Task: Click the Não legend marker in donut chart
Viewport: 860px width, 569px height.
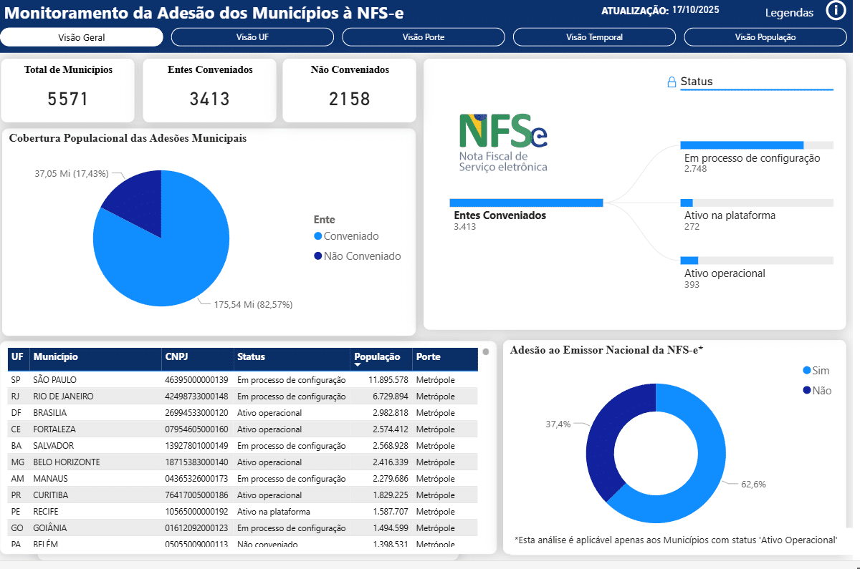Action: [807, 391]
